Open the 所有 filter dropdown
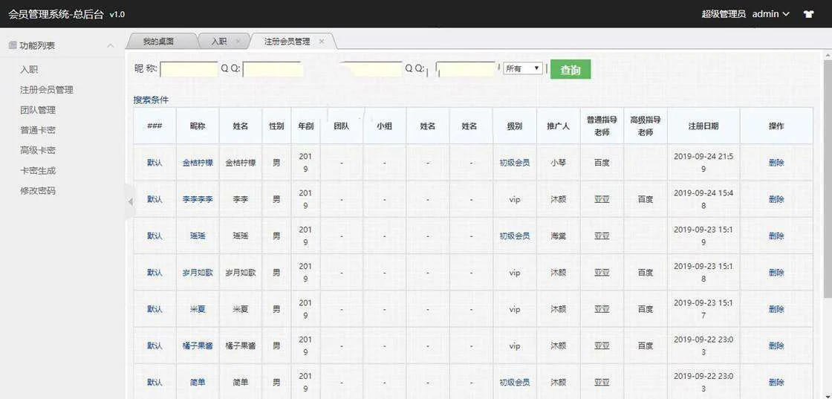The image size is (832, 399). pyautogui.click(x=523, y=68)
